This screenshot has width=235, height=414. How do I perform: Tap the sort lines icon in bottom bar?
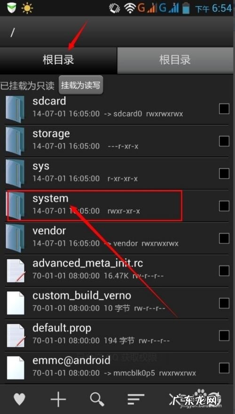pos(136,399)
